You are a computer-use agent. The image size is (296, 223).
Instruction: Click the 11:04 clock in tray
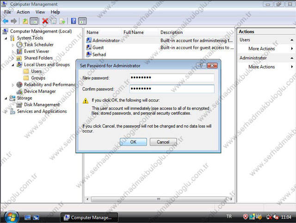tap(286, 217)
